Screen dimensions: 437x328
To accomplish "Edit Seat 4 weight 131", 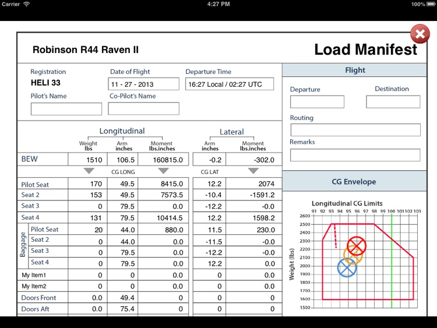I will [x=87, y=218].
